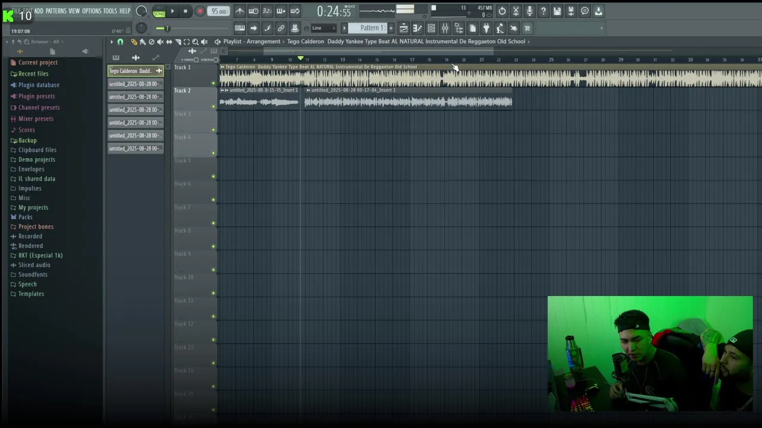Open the OPTIONS menu
The width and height of the screenshot is (762, 428).
coord(92,11)
